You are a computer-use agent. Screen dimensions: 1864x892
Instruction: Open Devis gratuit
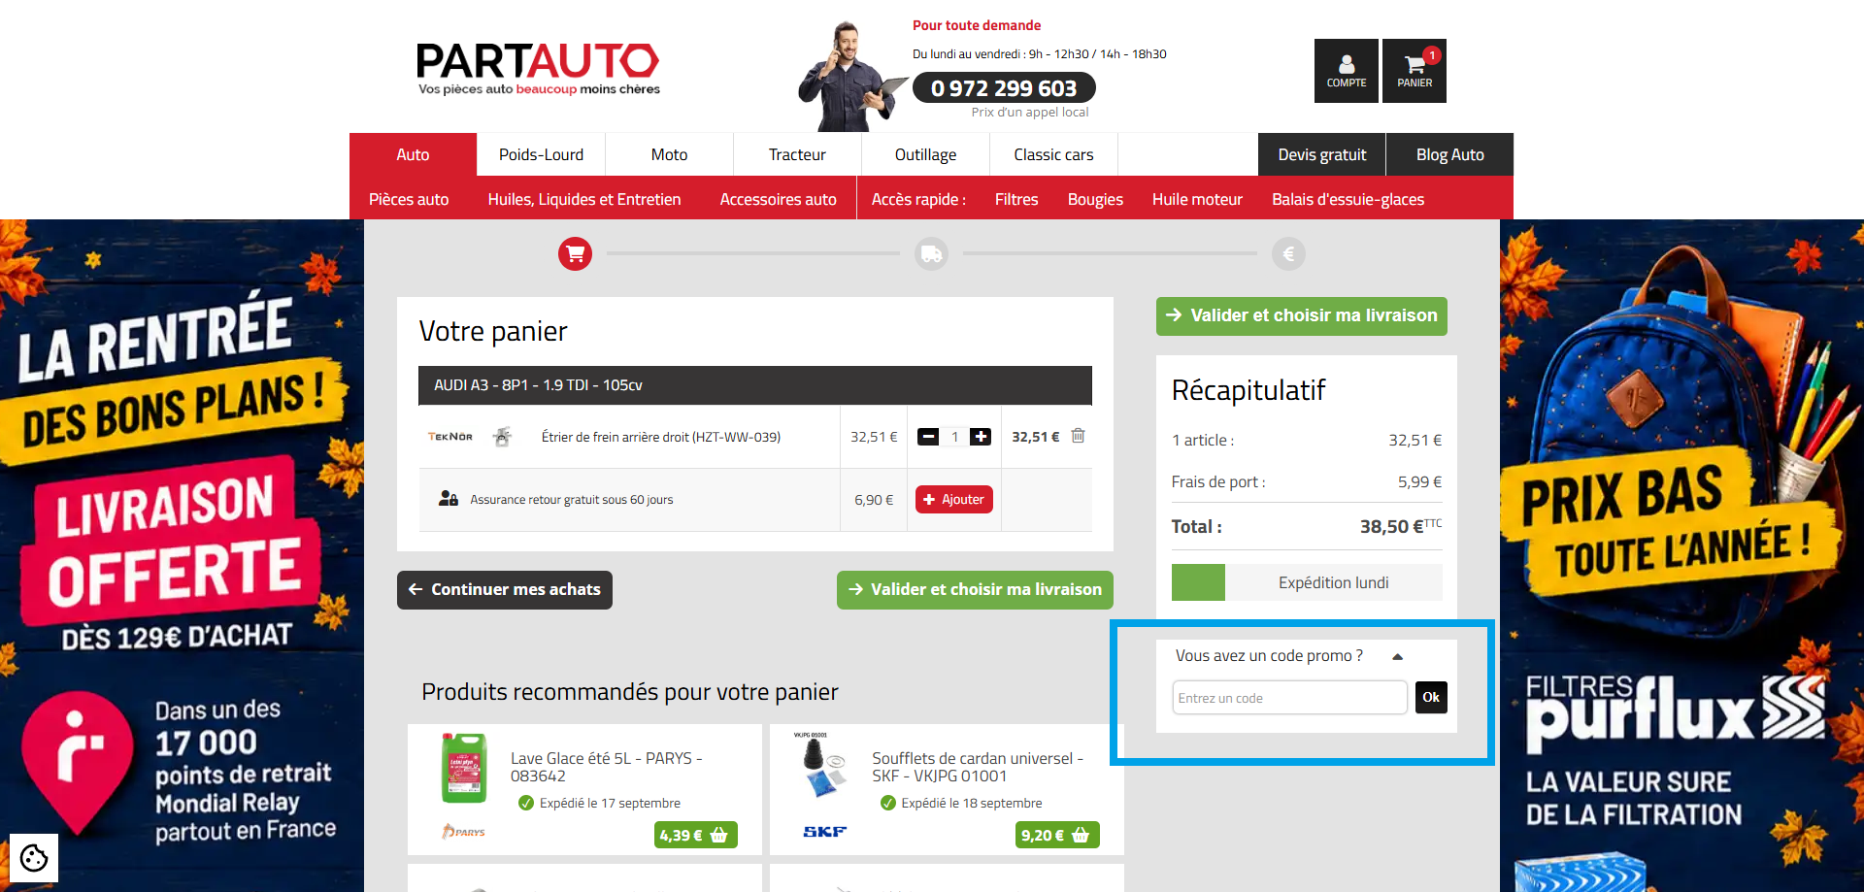point(1321,154)
